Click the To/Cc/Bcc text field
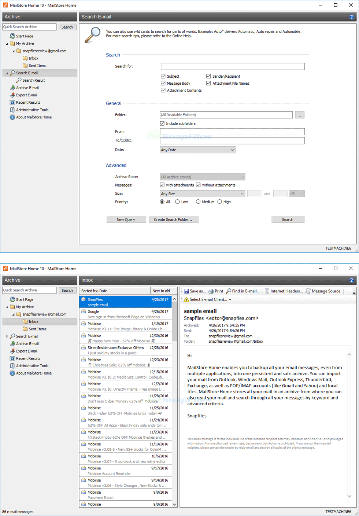Image resolution: width=359 pixels, height=516 pixels. click(x=232, y=140)
